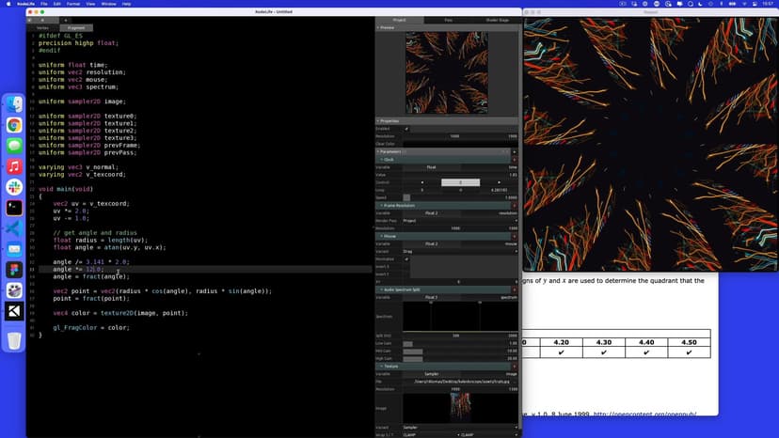Open the Music app in dock
Screen dimensions: 779x438
coord(14,166)
